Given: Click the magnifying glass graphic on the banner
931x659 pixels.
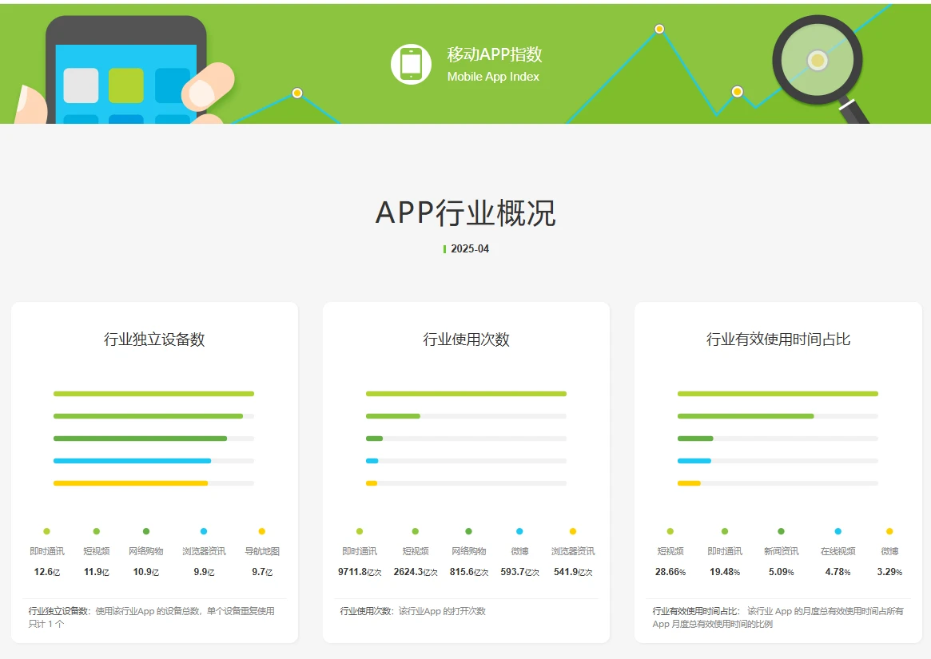Looking at the screenshot, I should (x=816, y=60).
